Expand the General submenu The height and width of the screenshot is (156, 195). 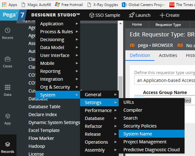tap(99, 95)
